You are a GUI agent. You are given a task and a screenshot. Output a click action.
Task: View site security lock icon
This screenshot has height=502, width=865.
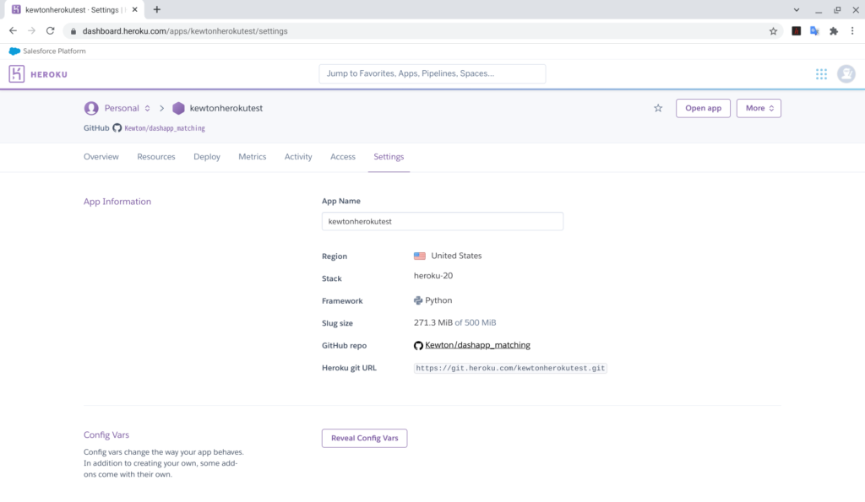[73, 31]
